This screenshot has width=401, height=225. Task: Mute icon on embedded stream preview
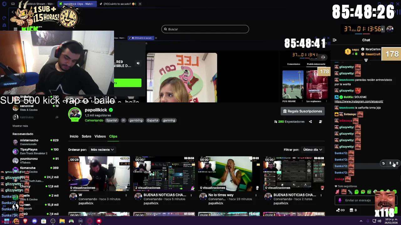pos(138,63)
